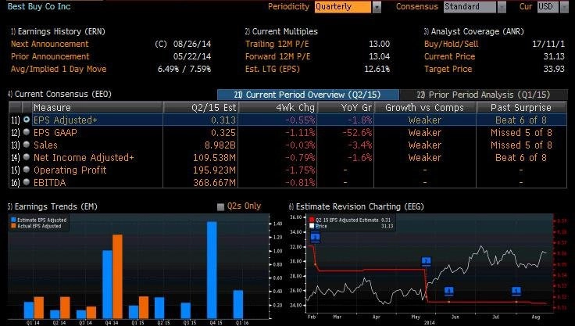
Task: Select the Sales radio button
Action: (x=27, y=145)
